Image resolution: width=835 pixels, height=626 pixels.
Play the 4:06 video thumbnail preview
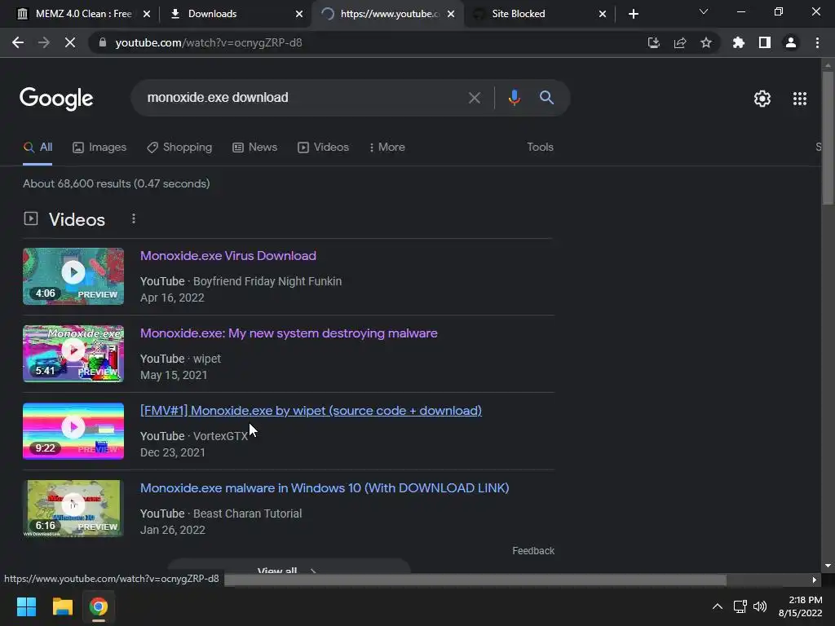[x=73, y=276]
